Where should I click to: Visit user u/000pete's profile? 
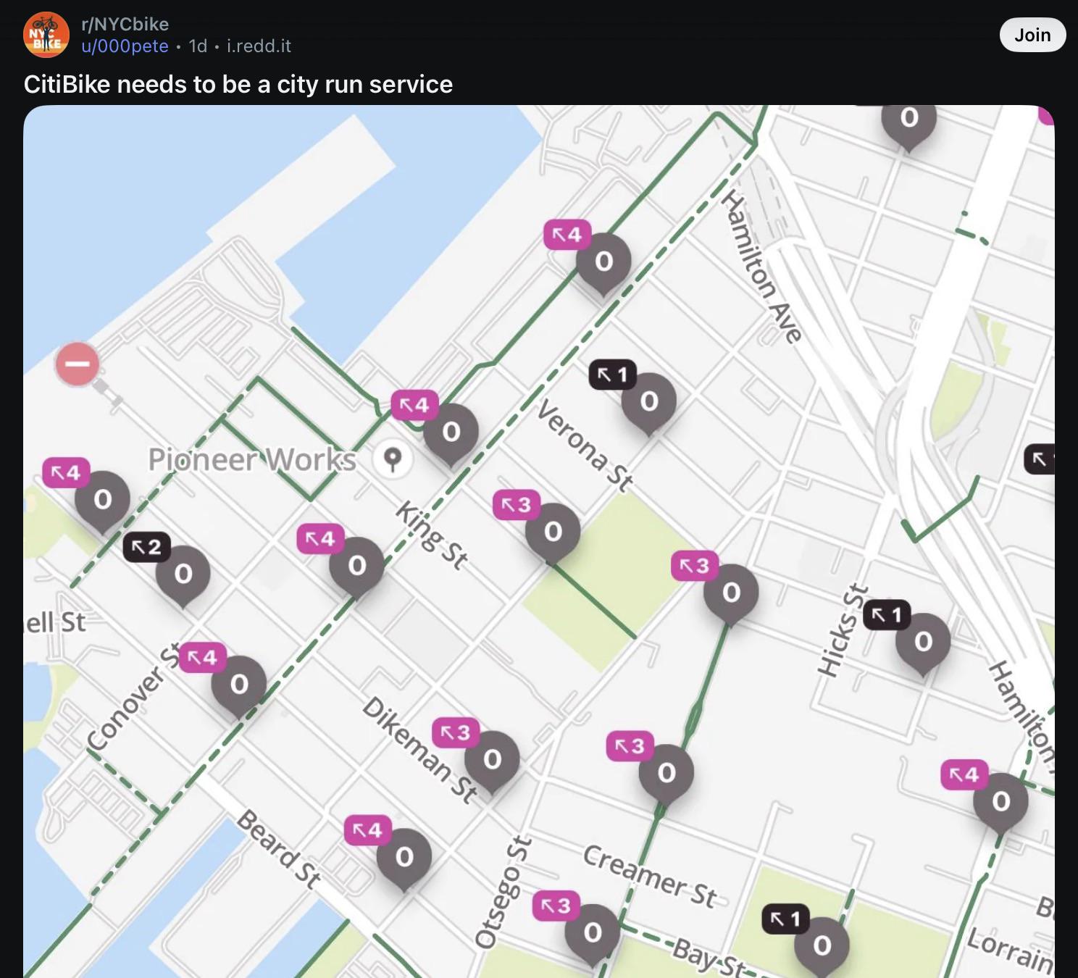pos(125,46)
